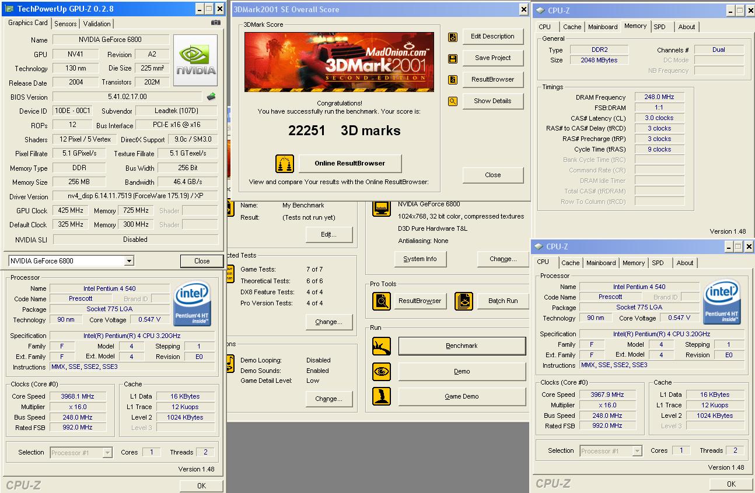Click the Game Demo button
Image resolution: width=755 pixels, height=493 pixels.
462,396
